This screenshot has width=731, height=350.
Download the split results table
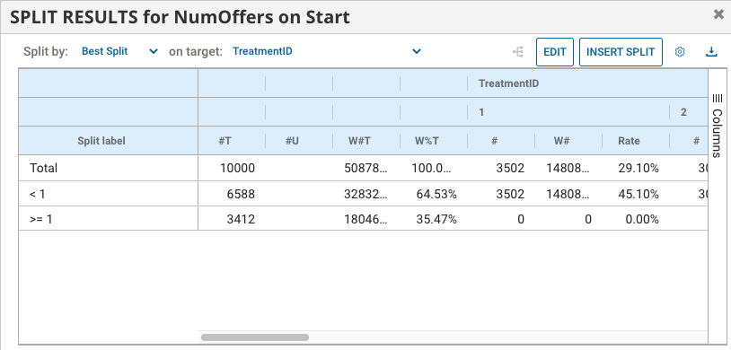tap(711, 52)
